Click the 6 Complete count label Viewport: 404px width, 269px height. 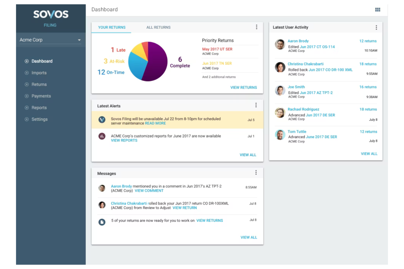coord(180,62)
